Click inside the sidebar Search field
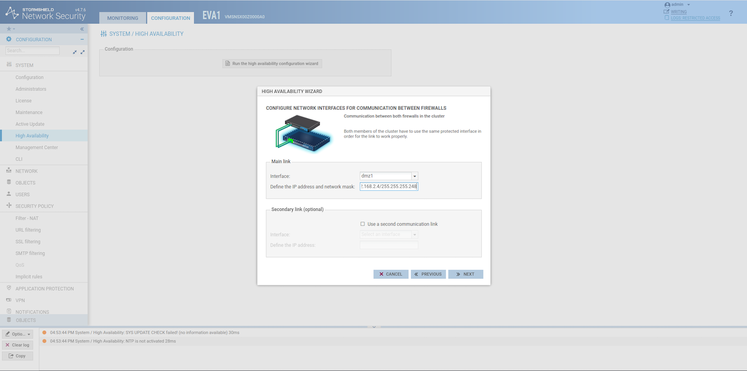Screen dimensions: 747x371 point(32,50)
